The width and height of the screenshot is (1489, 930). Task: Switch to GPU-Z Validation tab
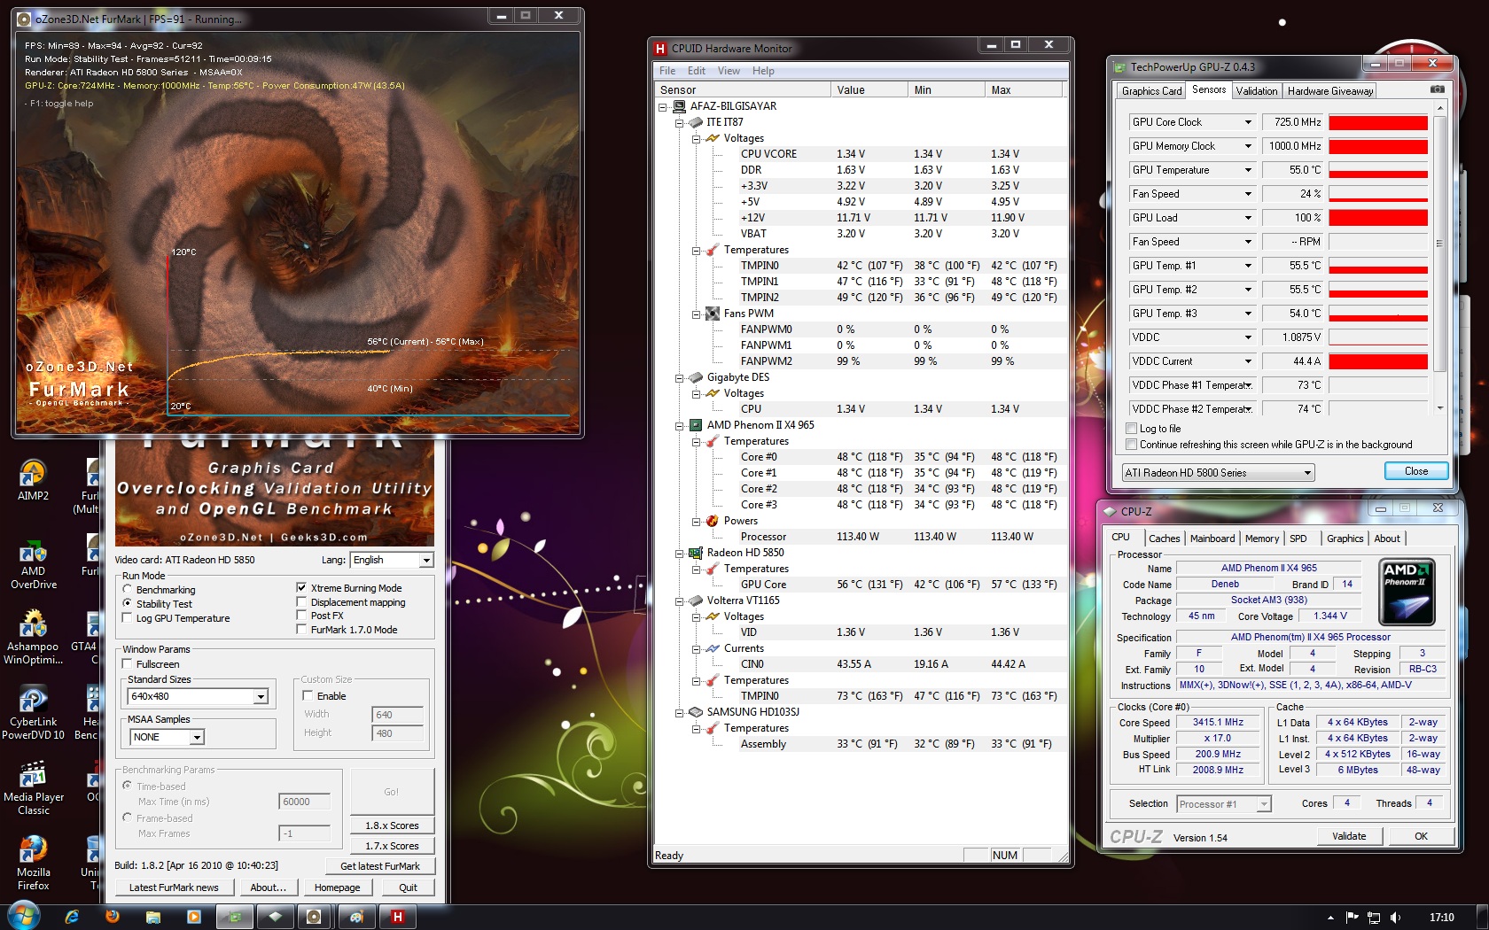coord(1257,91)
